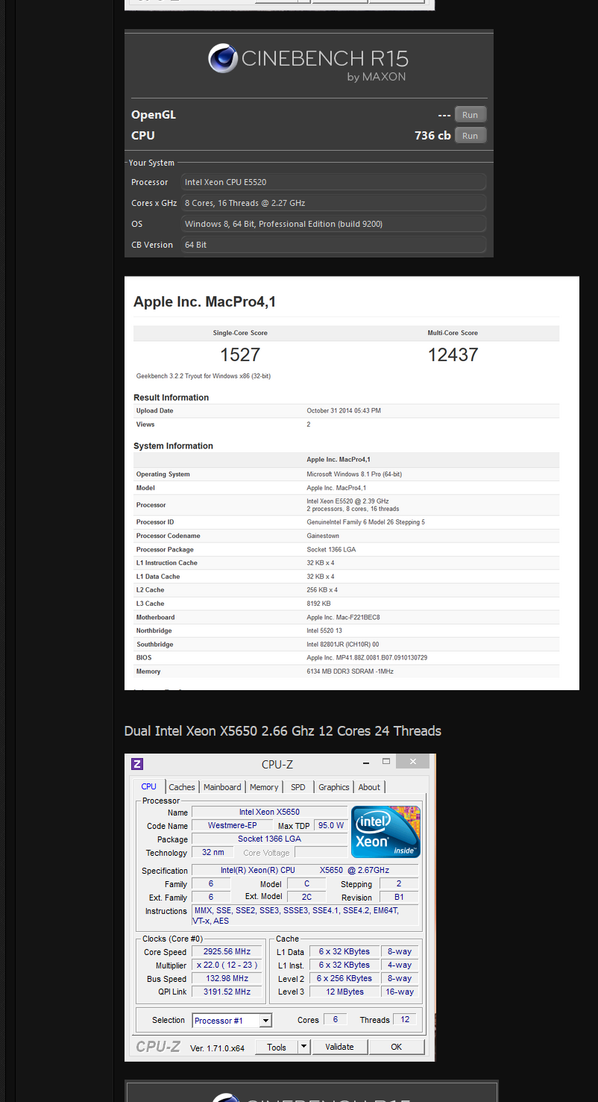The width and height of the screenshot is (598, 1102).
Task: Click the Intel Xeon CPU E5520 processor field
Action: coord(334,182)
